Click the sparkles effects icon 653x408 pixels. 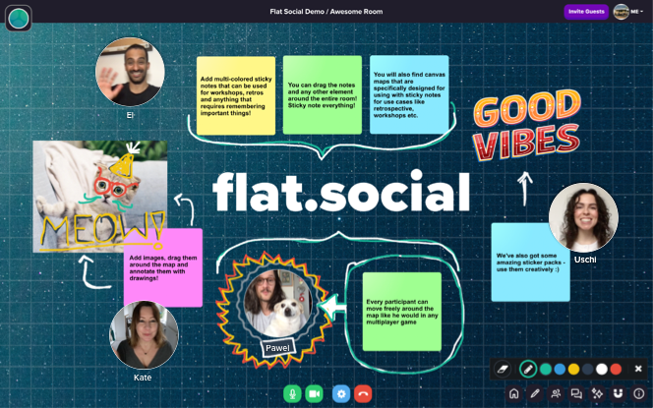(x=597, y=393)
